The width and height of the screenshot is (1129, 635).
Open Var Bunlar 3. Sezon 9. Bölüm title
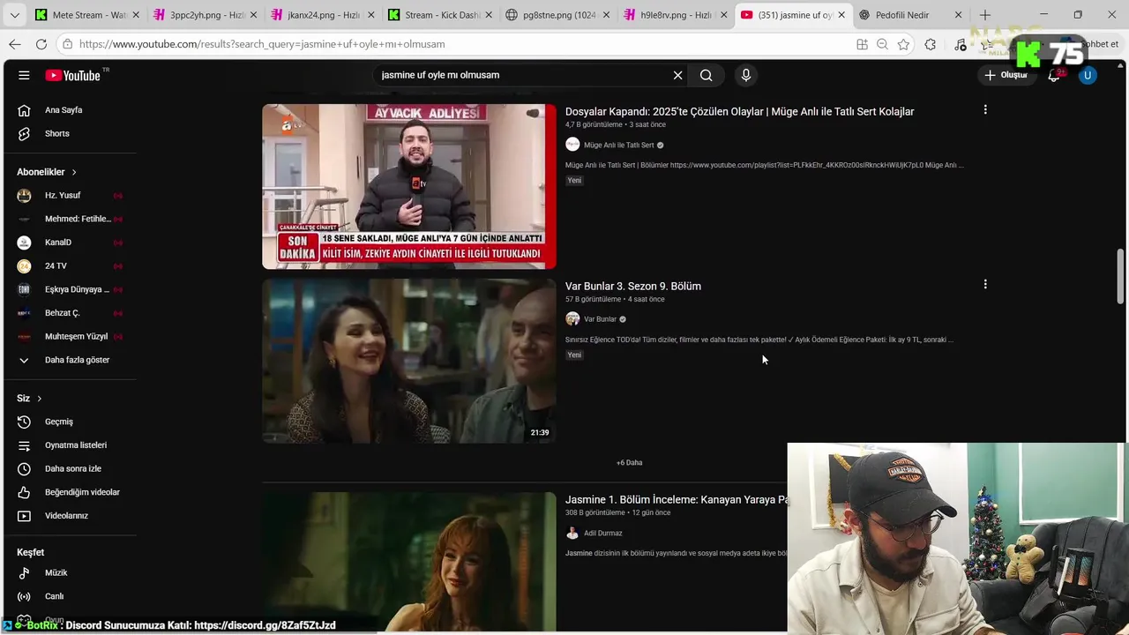(633, 286)
